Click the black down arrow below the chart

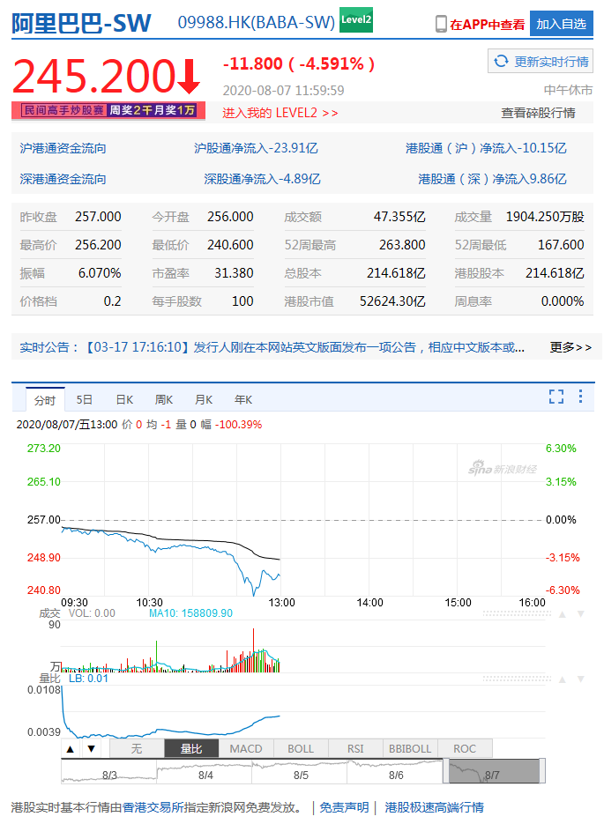coord(92,749)
